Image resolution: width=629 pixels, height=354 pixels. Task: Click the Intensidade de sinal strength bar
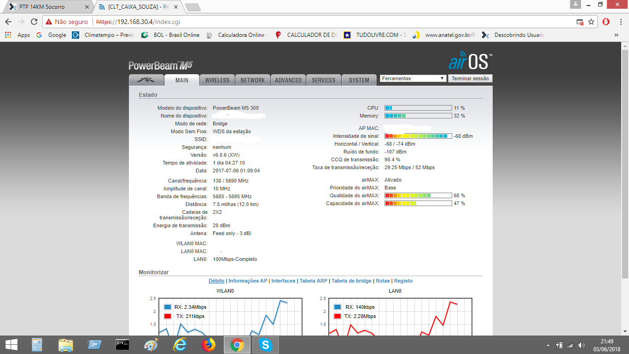pyautogui.click(x=418, y=136)
